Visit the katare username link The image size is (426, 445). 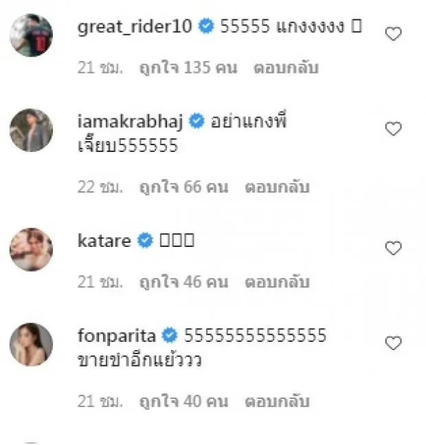(104, 241)
